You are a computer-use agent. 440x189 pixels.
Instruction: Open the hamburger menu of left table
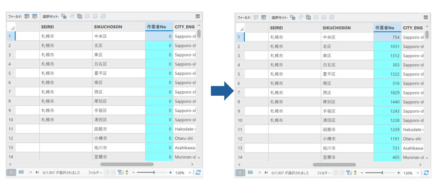[x=198, y=17]
